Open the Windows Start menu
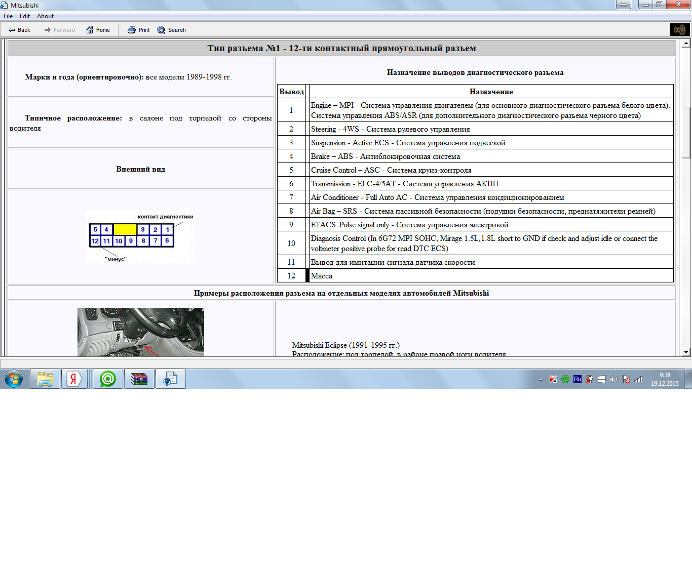The width and height of the screenshot is (692, 571). point(14,379)
